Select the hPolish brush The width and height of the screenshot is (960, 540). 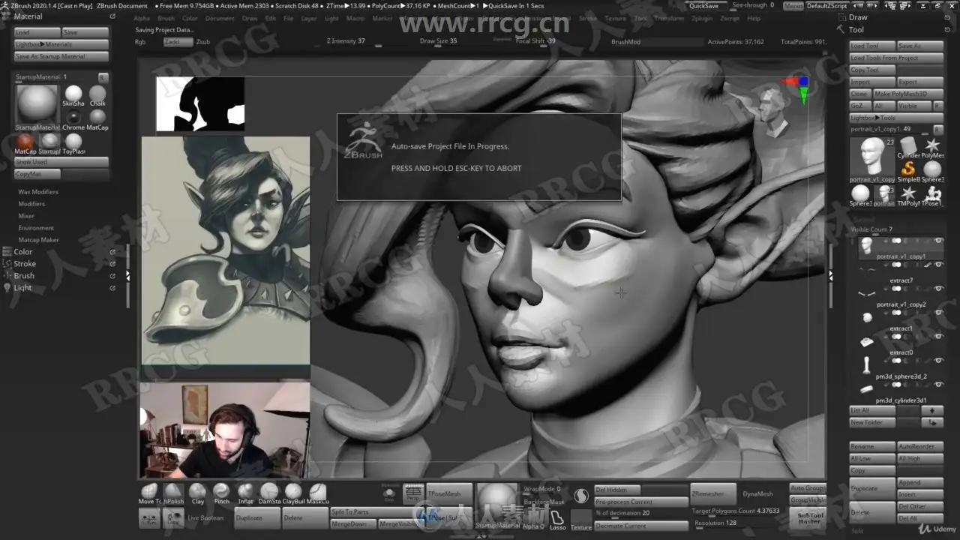[x=173, y=493]
